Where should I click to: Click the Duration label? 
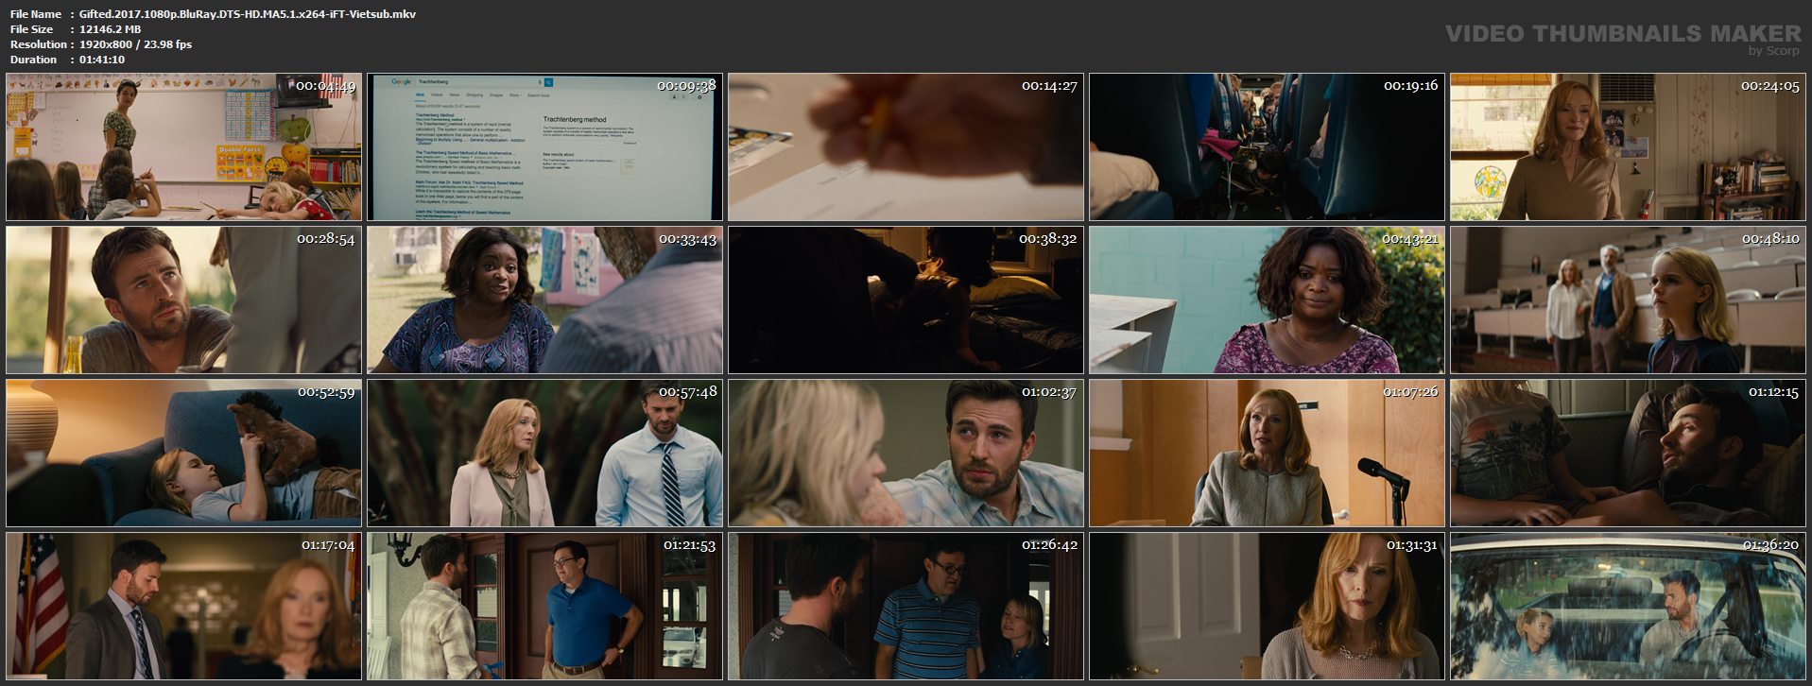[34, 60]
